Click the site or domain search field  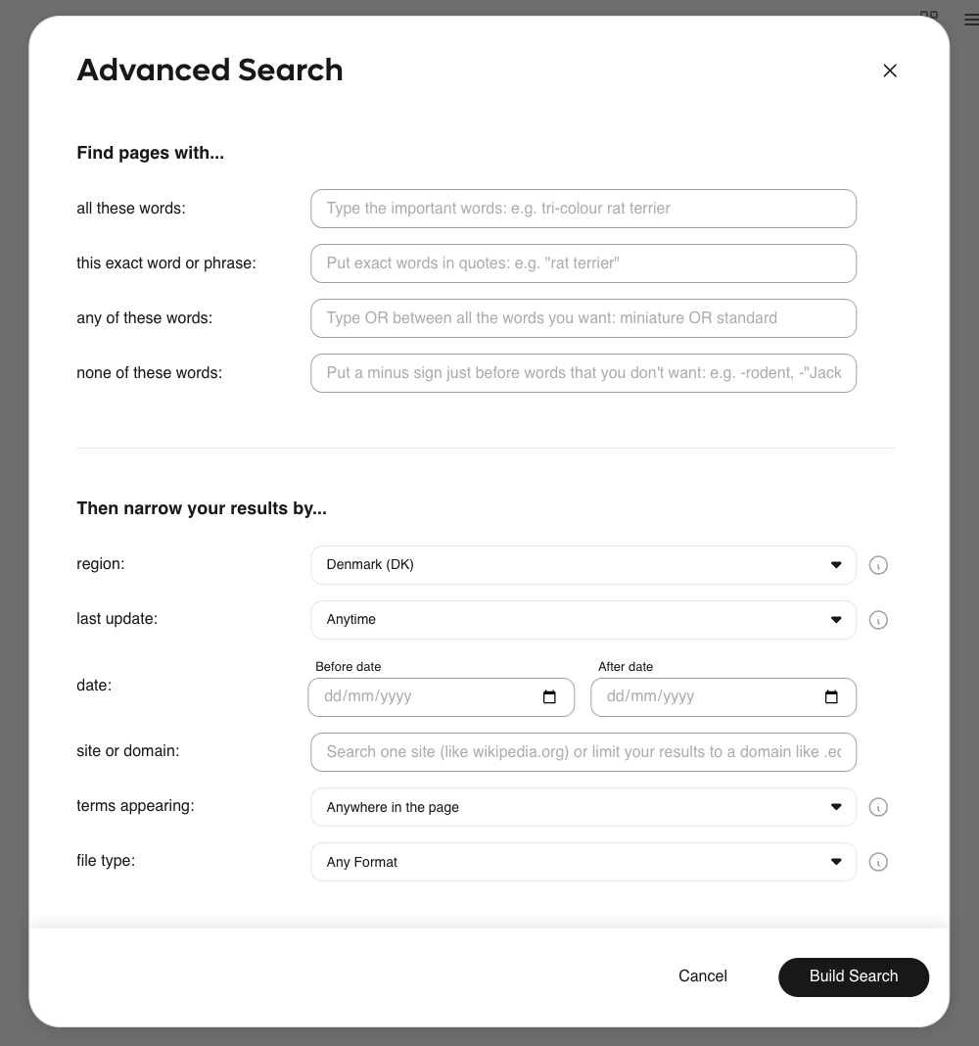pyautogui.click(x=583, y=752)
